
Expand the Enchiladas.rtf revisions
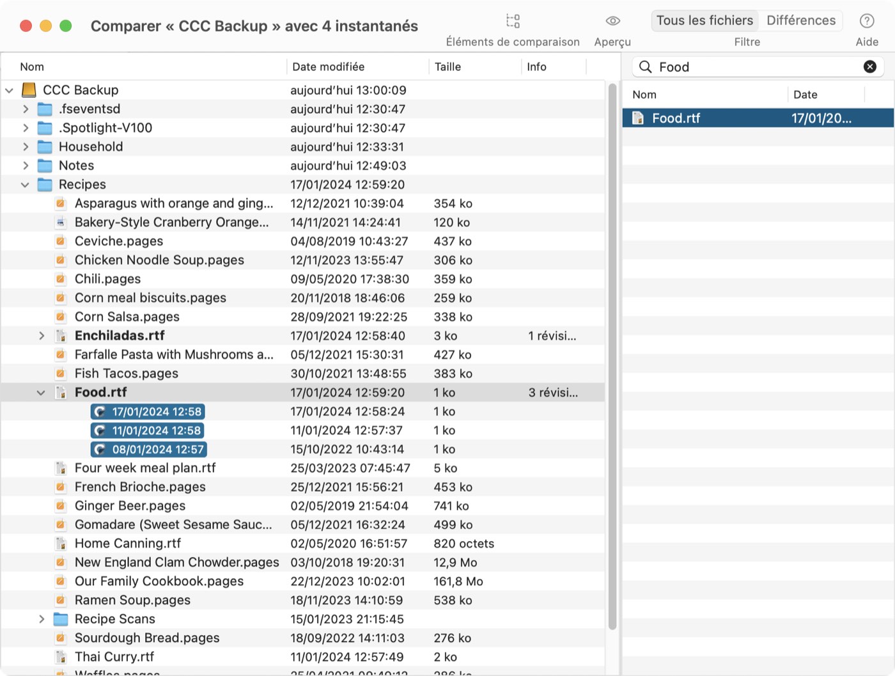coord(41,336)
